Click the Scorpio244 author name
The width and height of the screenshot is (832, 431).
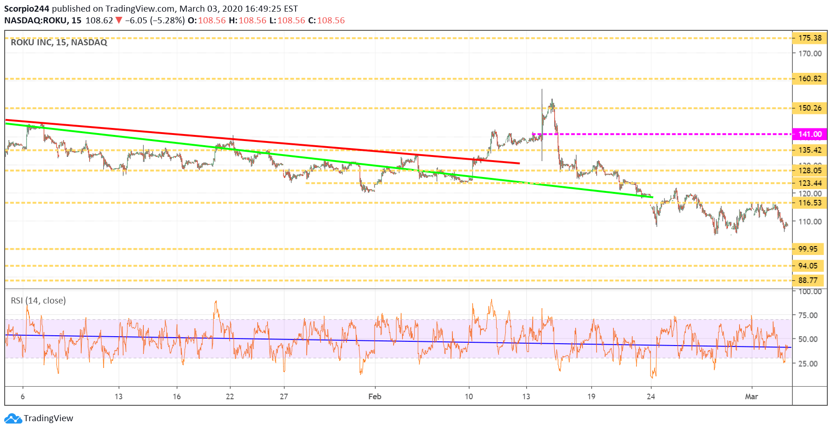(x=27, y=9)
